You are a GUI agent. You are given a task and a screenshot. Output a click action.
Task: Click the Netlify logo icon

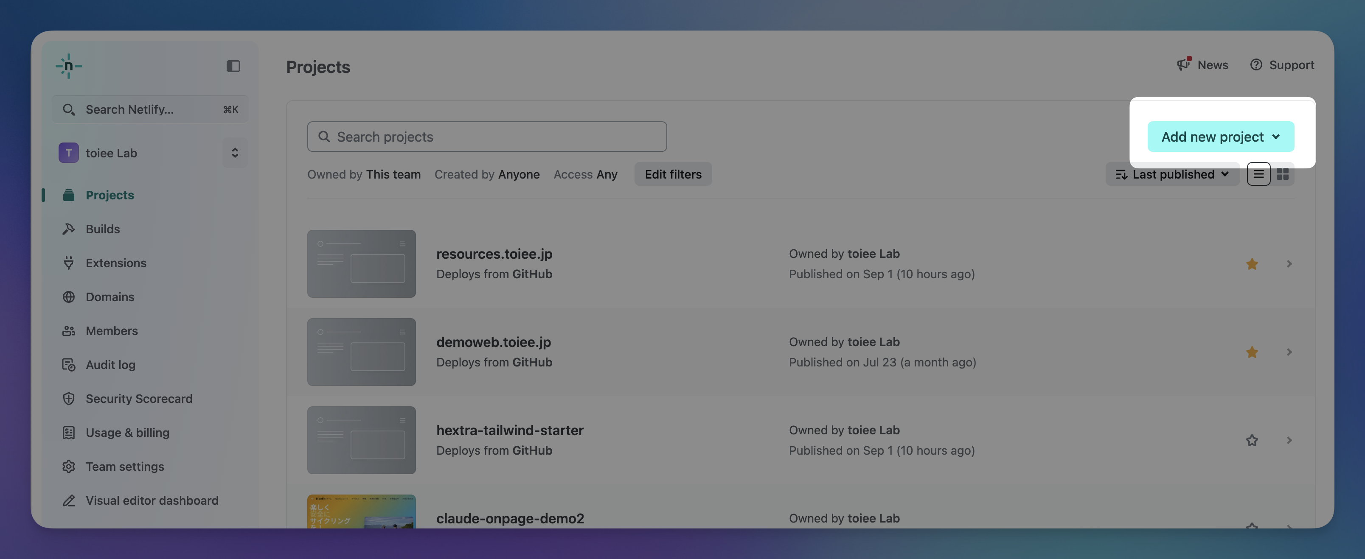coord(69,66)
